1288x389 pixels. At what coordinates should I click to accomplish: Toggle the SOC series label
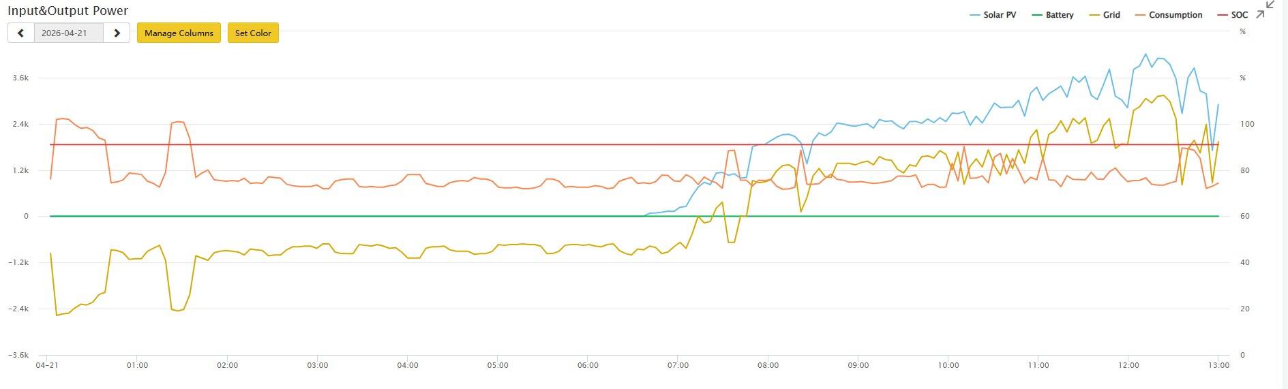1240,15
